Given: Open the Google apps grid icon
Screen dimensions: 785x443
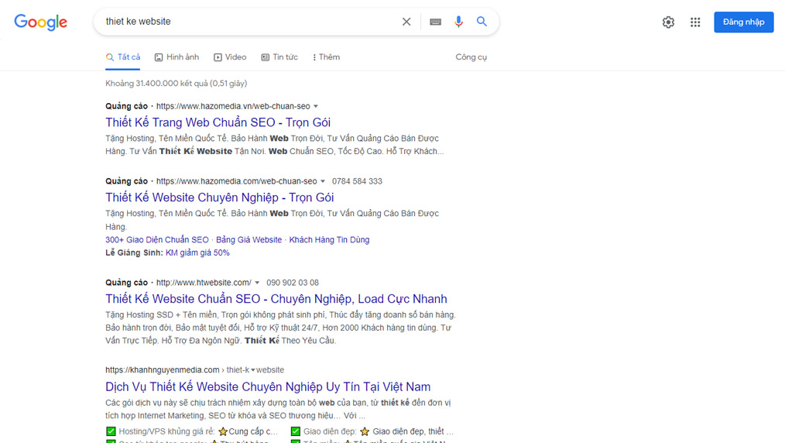Looking at the screenshot, I should 695,22.
